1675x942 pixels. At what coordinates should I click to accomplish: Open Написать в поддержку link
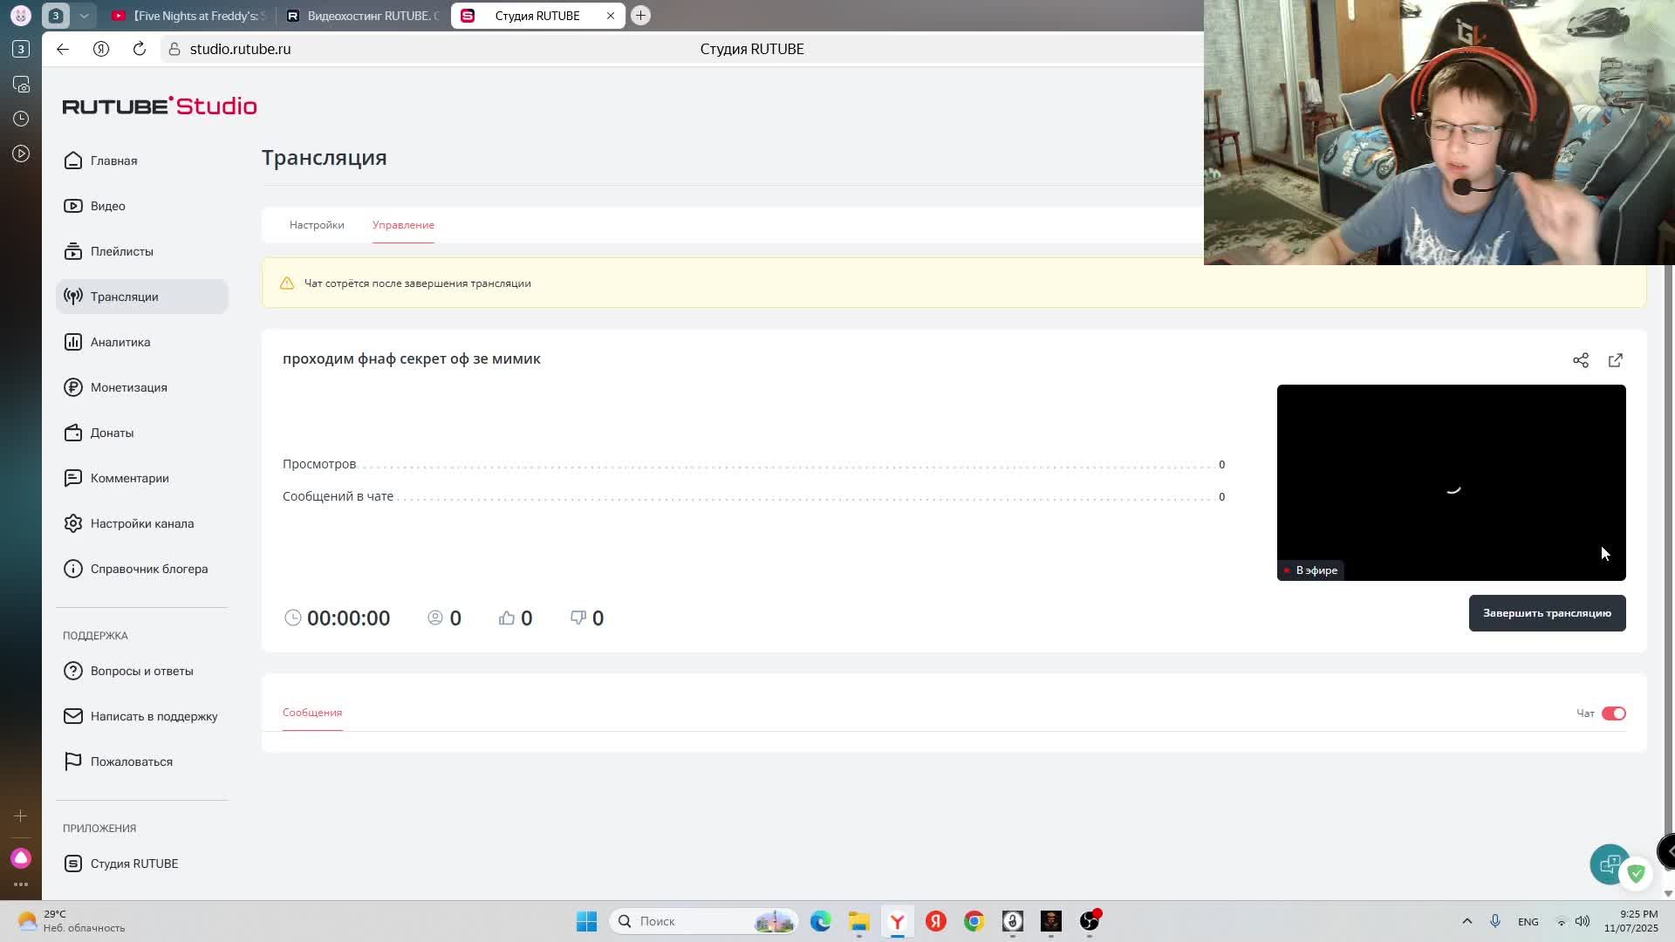click(x=154, y=716)
